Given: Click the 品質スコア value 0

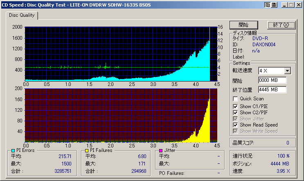Looking at the screenshot, I should [288, 143].
